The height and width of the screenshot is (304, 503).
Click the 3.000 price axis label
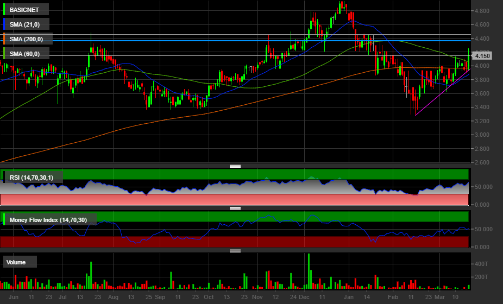(x=482, y=135)
